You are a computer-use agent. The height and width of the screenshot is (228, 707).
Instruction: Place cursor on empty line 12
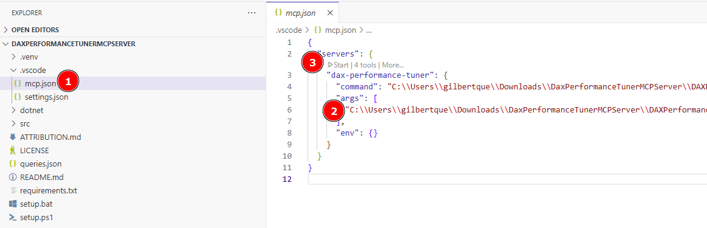point(507,179)
